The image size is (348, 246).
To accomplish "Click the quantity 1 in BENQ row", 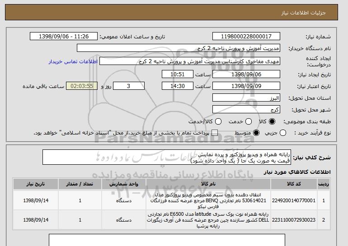I will point(80,200).
